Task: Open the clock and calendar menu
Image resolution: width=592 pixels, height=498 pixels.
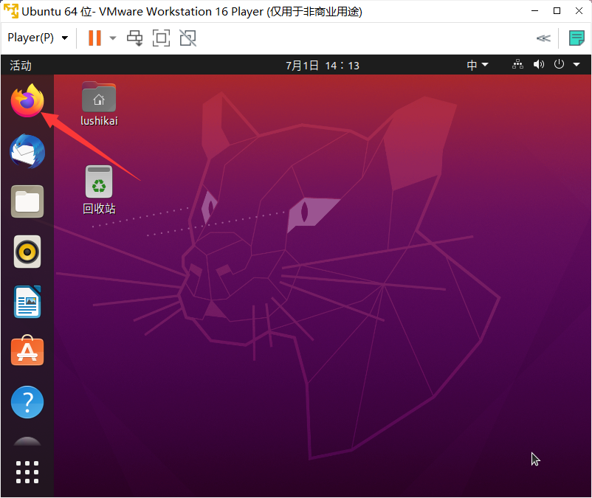Action: coord(323,65)
